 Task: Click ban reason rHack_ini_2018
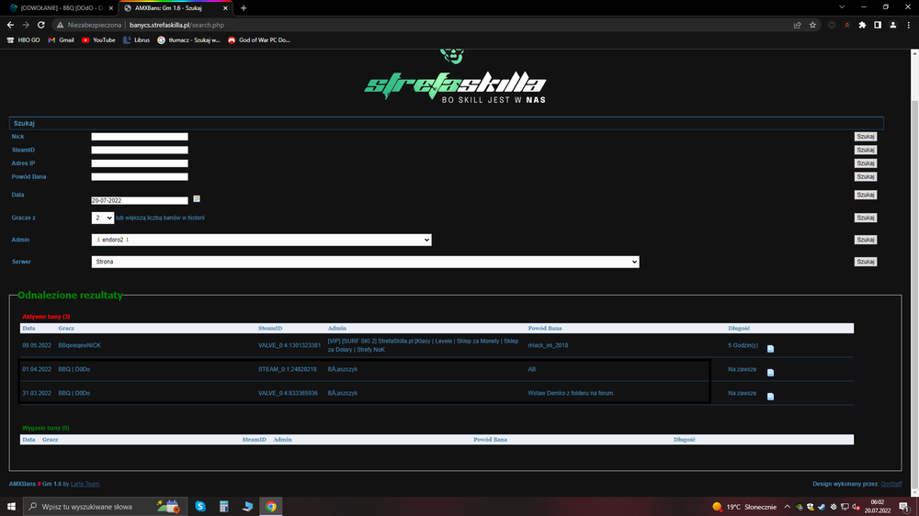[548, 345]
